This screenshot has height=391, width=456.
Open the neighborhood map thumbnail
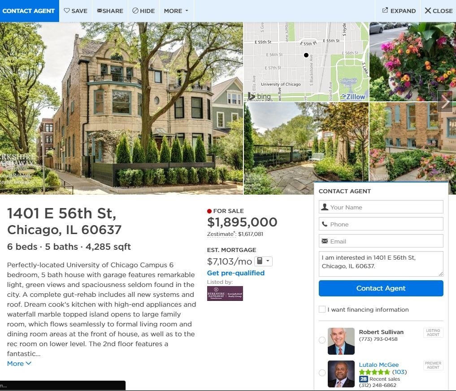click(x=306, y=62)
